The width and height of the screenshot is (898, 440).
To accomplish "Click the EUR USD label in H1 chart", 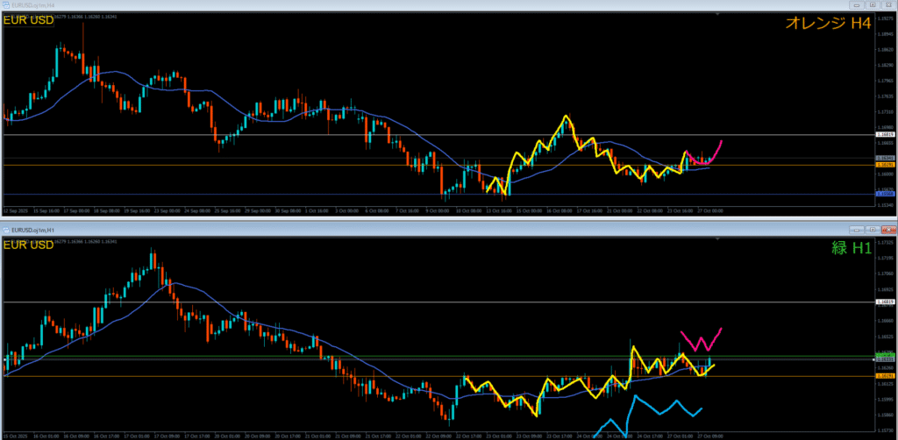I will 29,245.
